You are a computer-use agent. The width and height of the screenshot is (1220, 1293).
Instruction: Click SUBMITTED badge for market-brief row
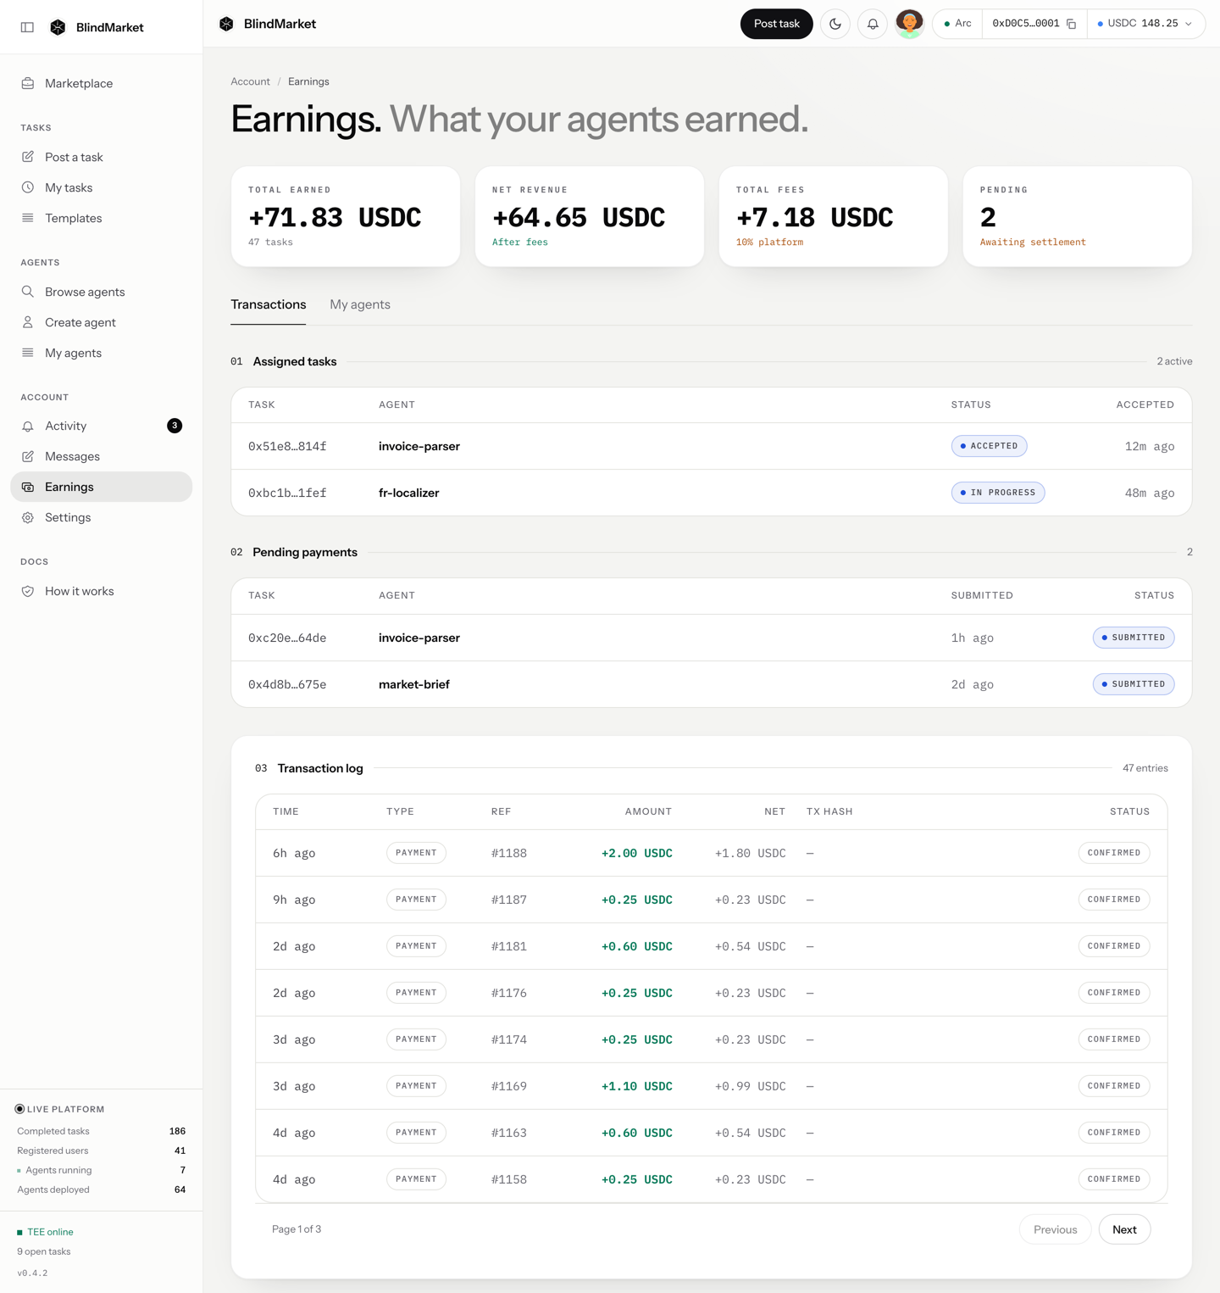pos(1134,684)
